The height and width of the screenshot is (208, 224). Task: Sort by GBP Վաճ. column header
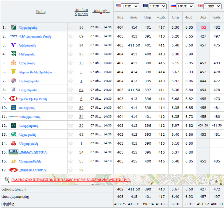[x=217, y=17]
